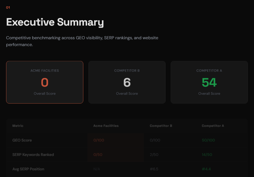
Task: Select the Acme Facilities score card
Action: tap(45, 82)
